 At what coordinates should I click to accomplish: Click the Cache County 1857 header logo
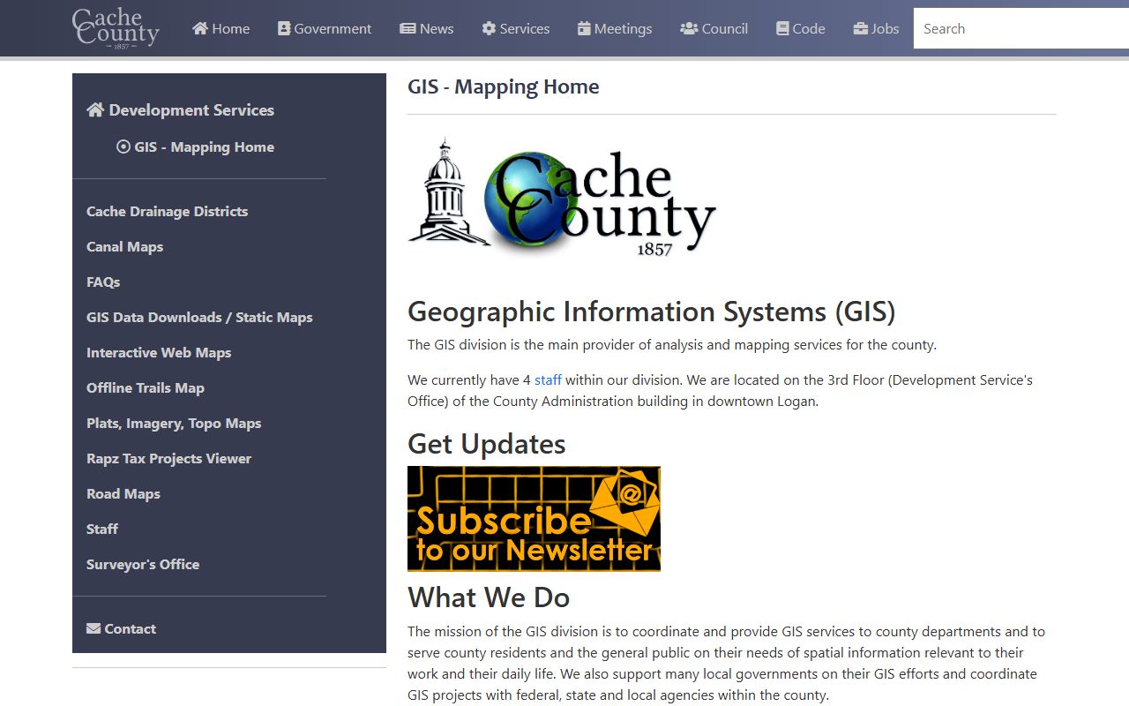[116, 28]
